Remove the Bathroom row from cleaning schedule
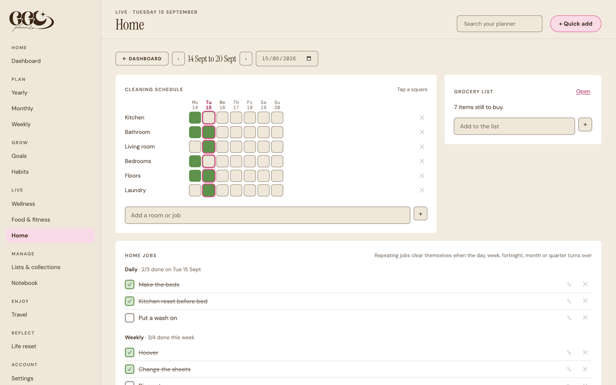The height and width of the screenshot is (385, 616). coord(422,132)
